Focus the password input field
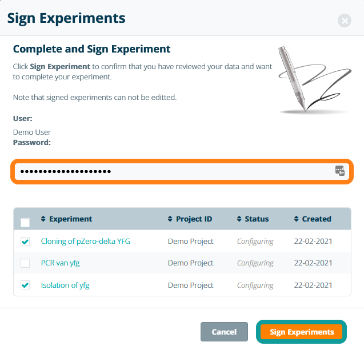This screenshot has height=354, width=364. point(171,171)
